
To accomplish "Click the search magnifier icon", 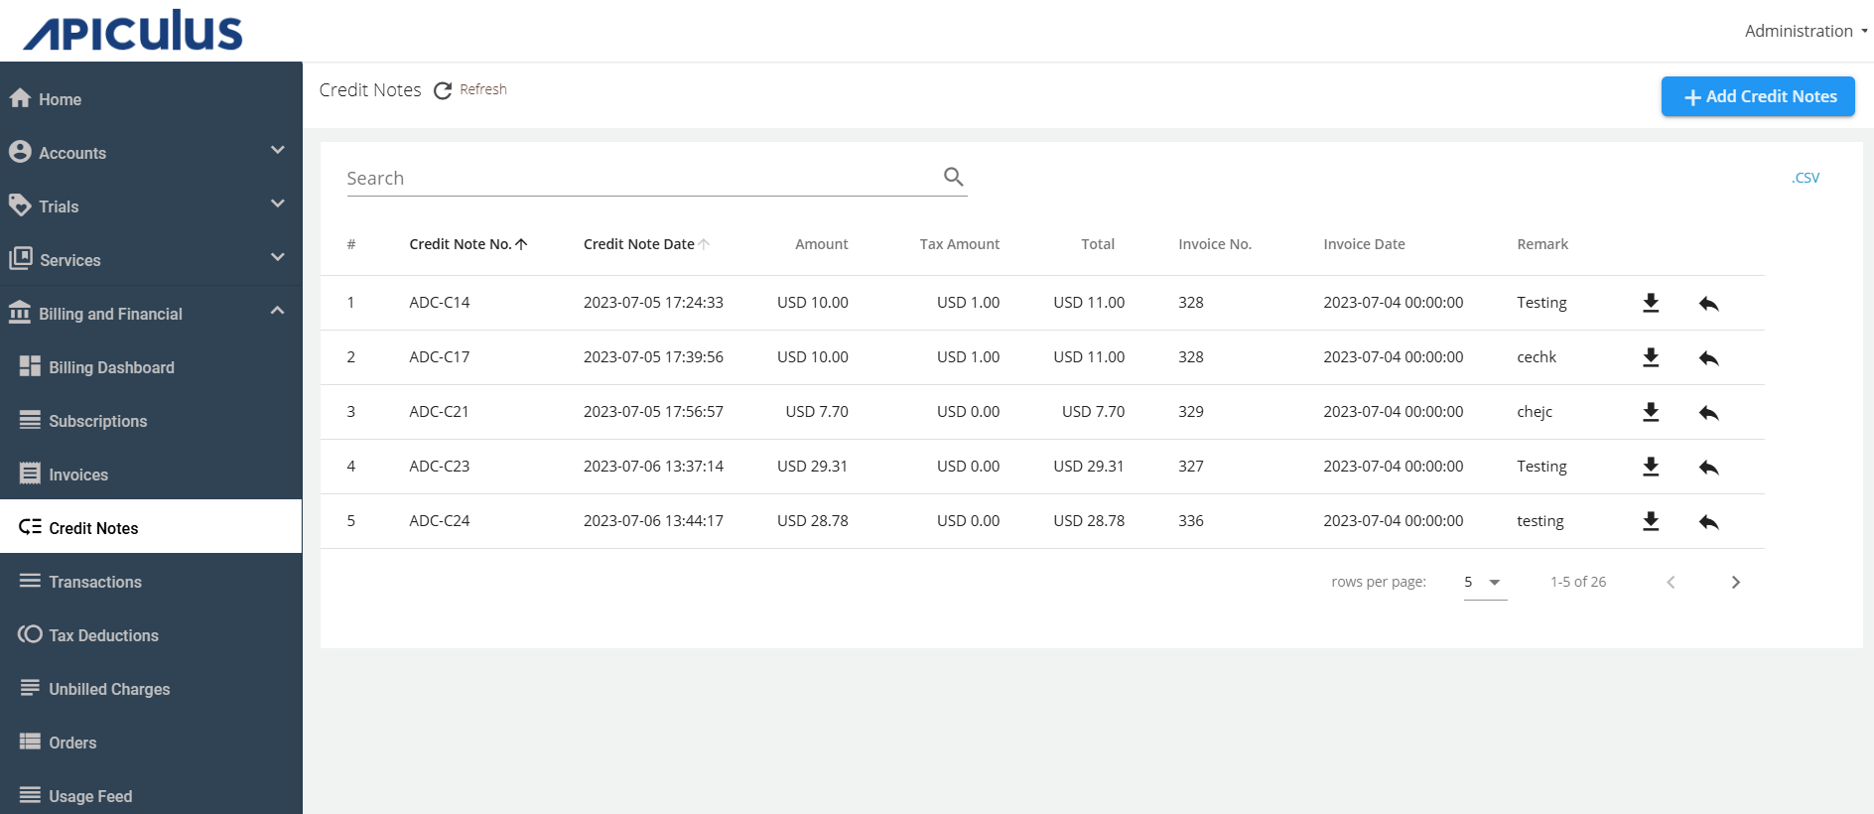I will [954, 177].
